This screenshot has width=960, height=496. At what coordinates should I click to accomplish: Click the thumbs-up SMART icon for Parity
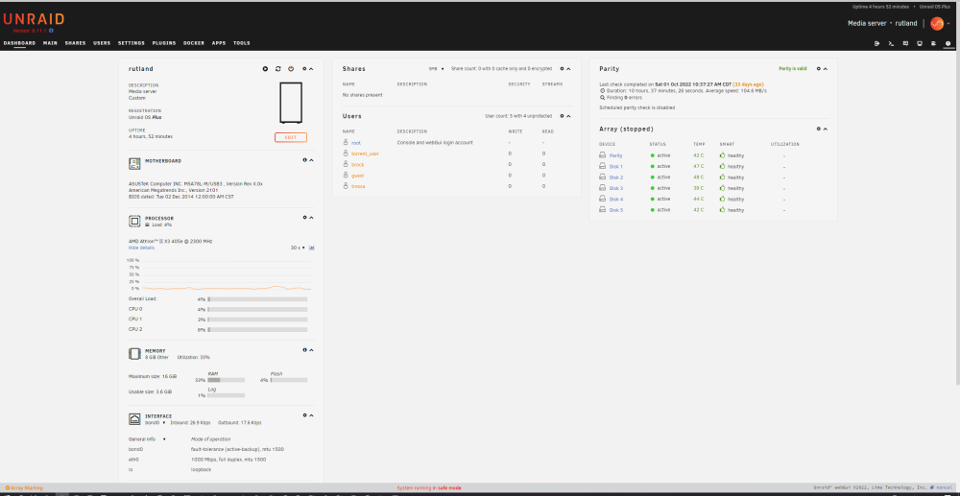click(x=723, y=155)
